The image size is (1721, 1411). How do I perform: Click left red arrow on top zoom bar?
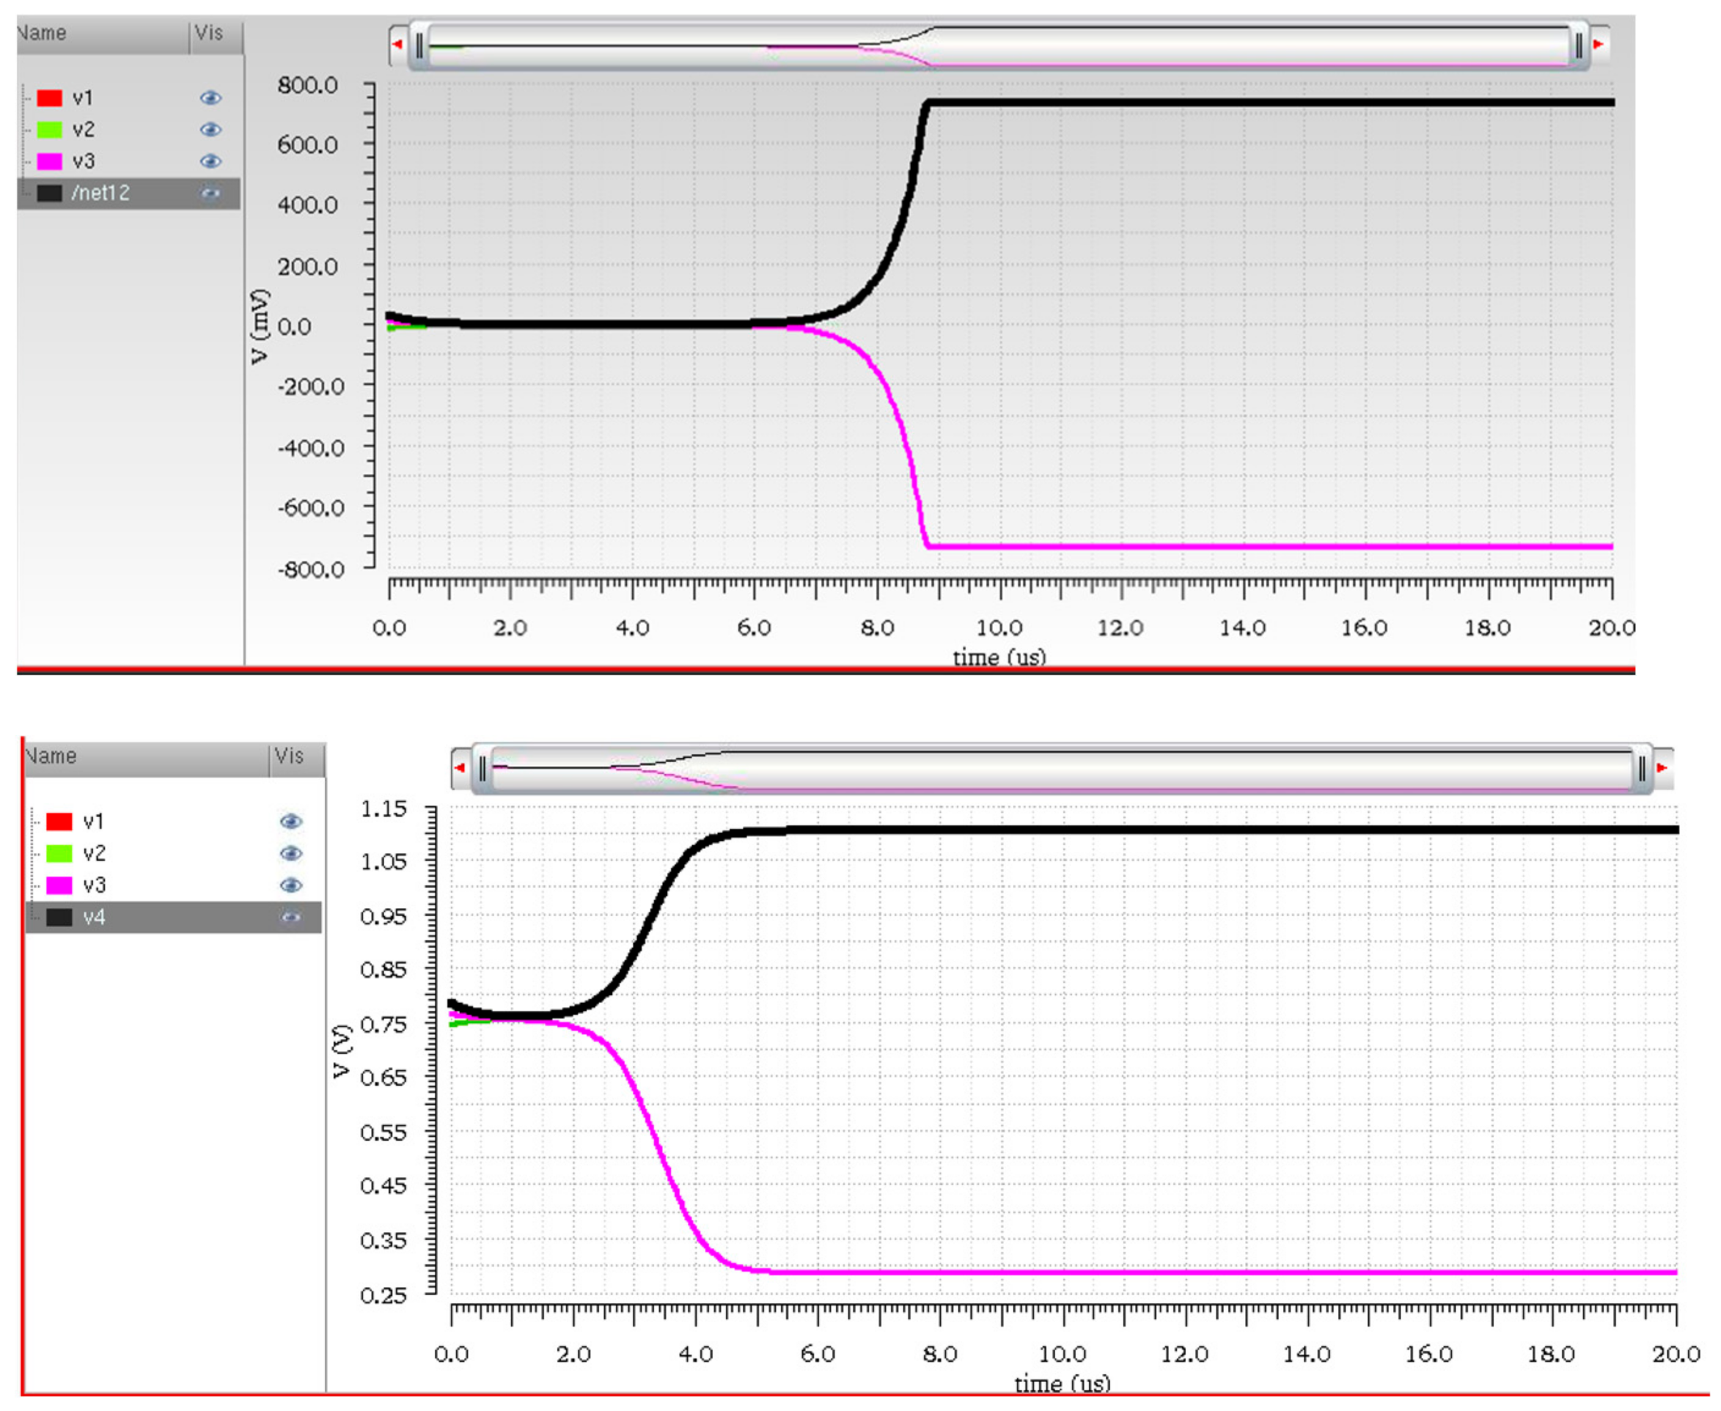pyautogui.click(x=397, y=44)
